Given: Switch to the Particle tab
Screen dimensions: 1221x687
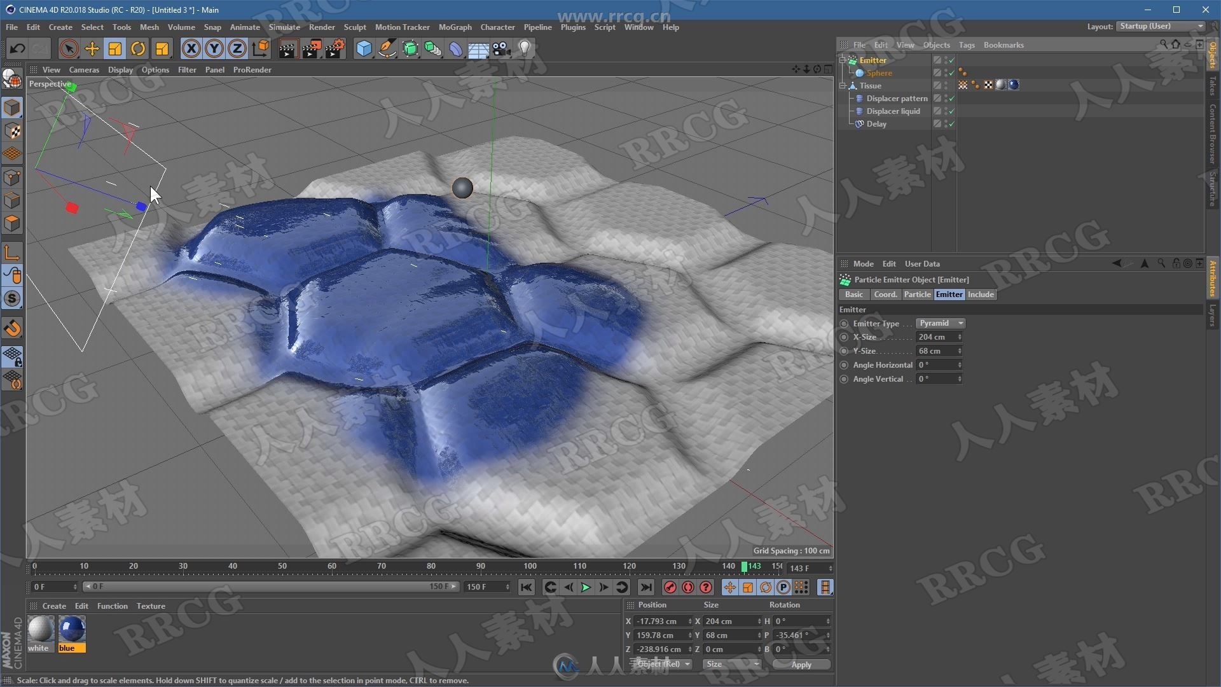Looking at the screenshot, I should tap(917, 295).
